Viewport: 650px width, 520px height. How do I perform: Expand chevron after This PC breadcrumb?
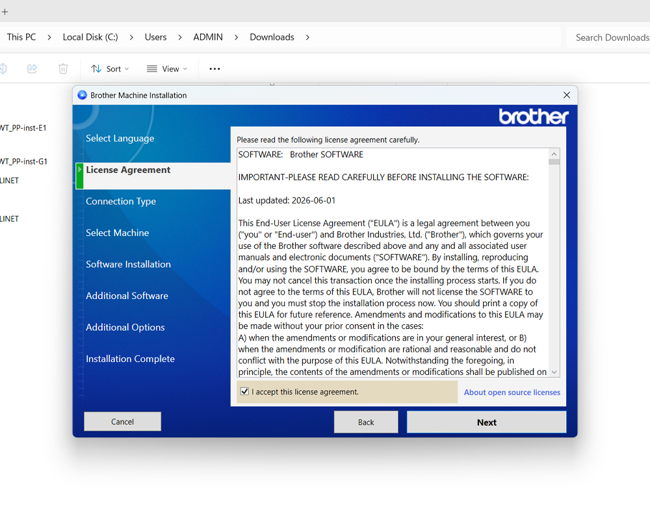click(x=49, y=37)
